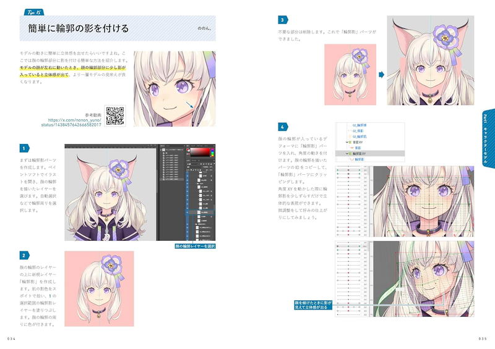Image resolution: width=495 pixels, height=349 pixels.
Task: Collapse the highlighted 輪郭影XY deformer chevron
Action: pyautogui.click(x=346, y=154)
